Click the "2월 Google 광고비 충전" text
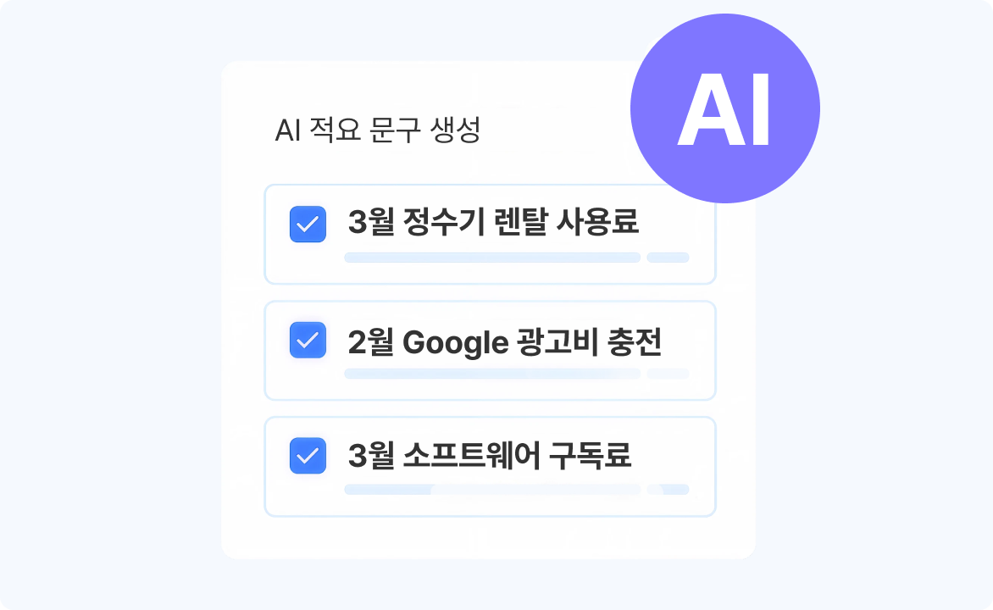Viewport: 993px width, 610px height. click(504, 342)
